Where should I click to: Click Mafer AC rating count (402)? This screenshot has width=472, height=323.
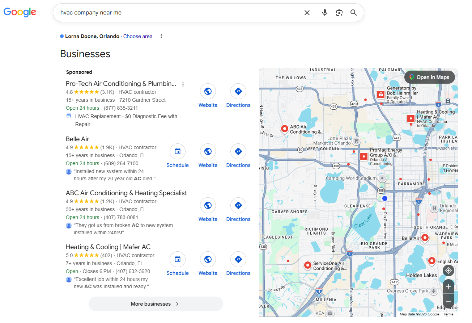106,255
